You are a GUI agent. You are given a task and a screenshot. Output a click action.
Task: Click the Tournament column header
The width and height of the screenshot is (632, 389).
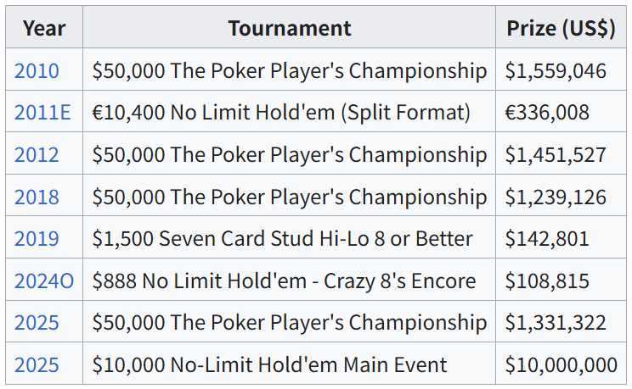click(x=289, y=28)
